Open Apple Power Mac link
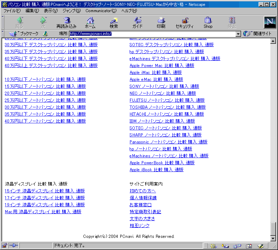 (162, 66)
